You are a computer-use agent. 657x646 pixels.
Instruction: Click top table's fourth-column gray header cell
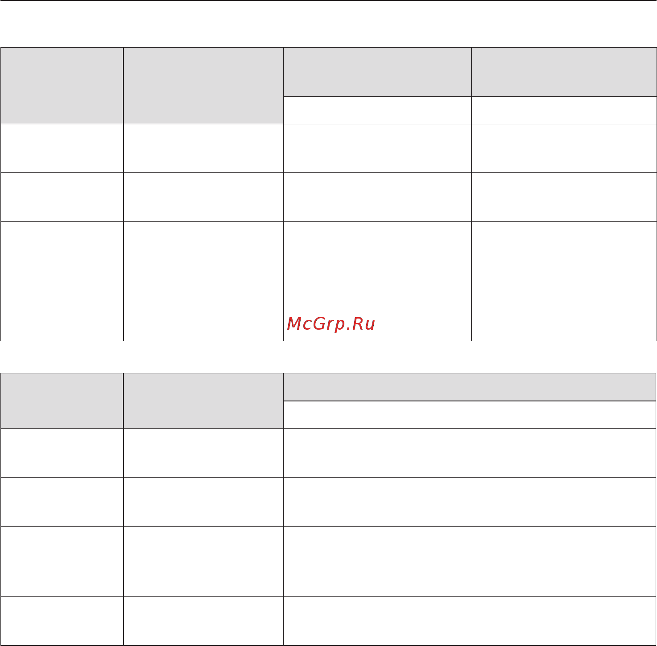coord(564,72)
